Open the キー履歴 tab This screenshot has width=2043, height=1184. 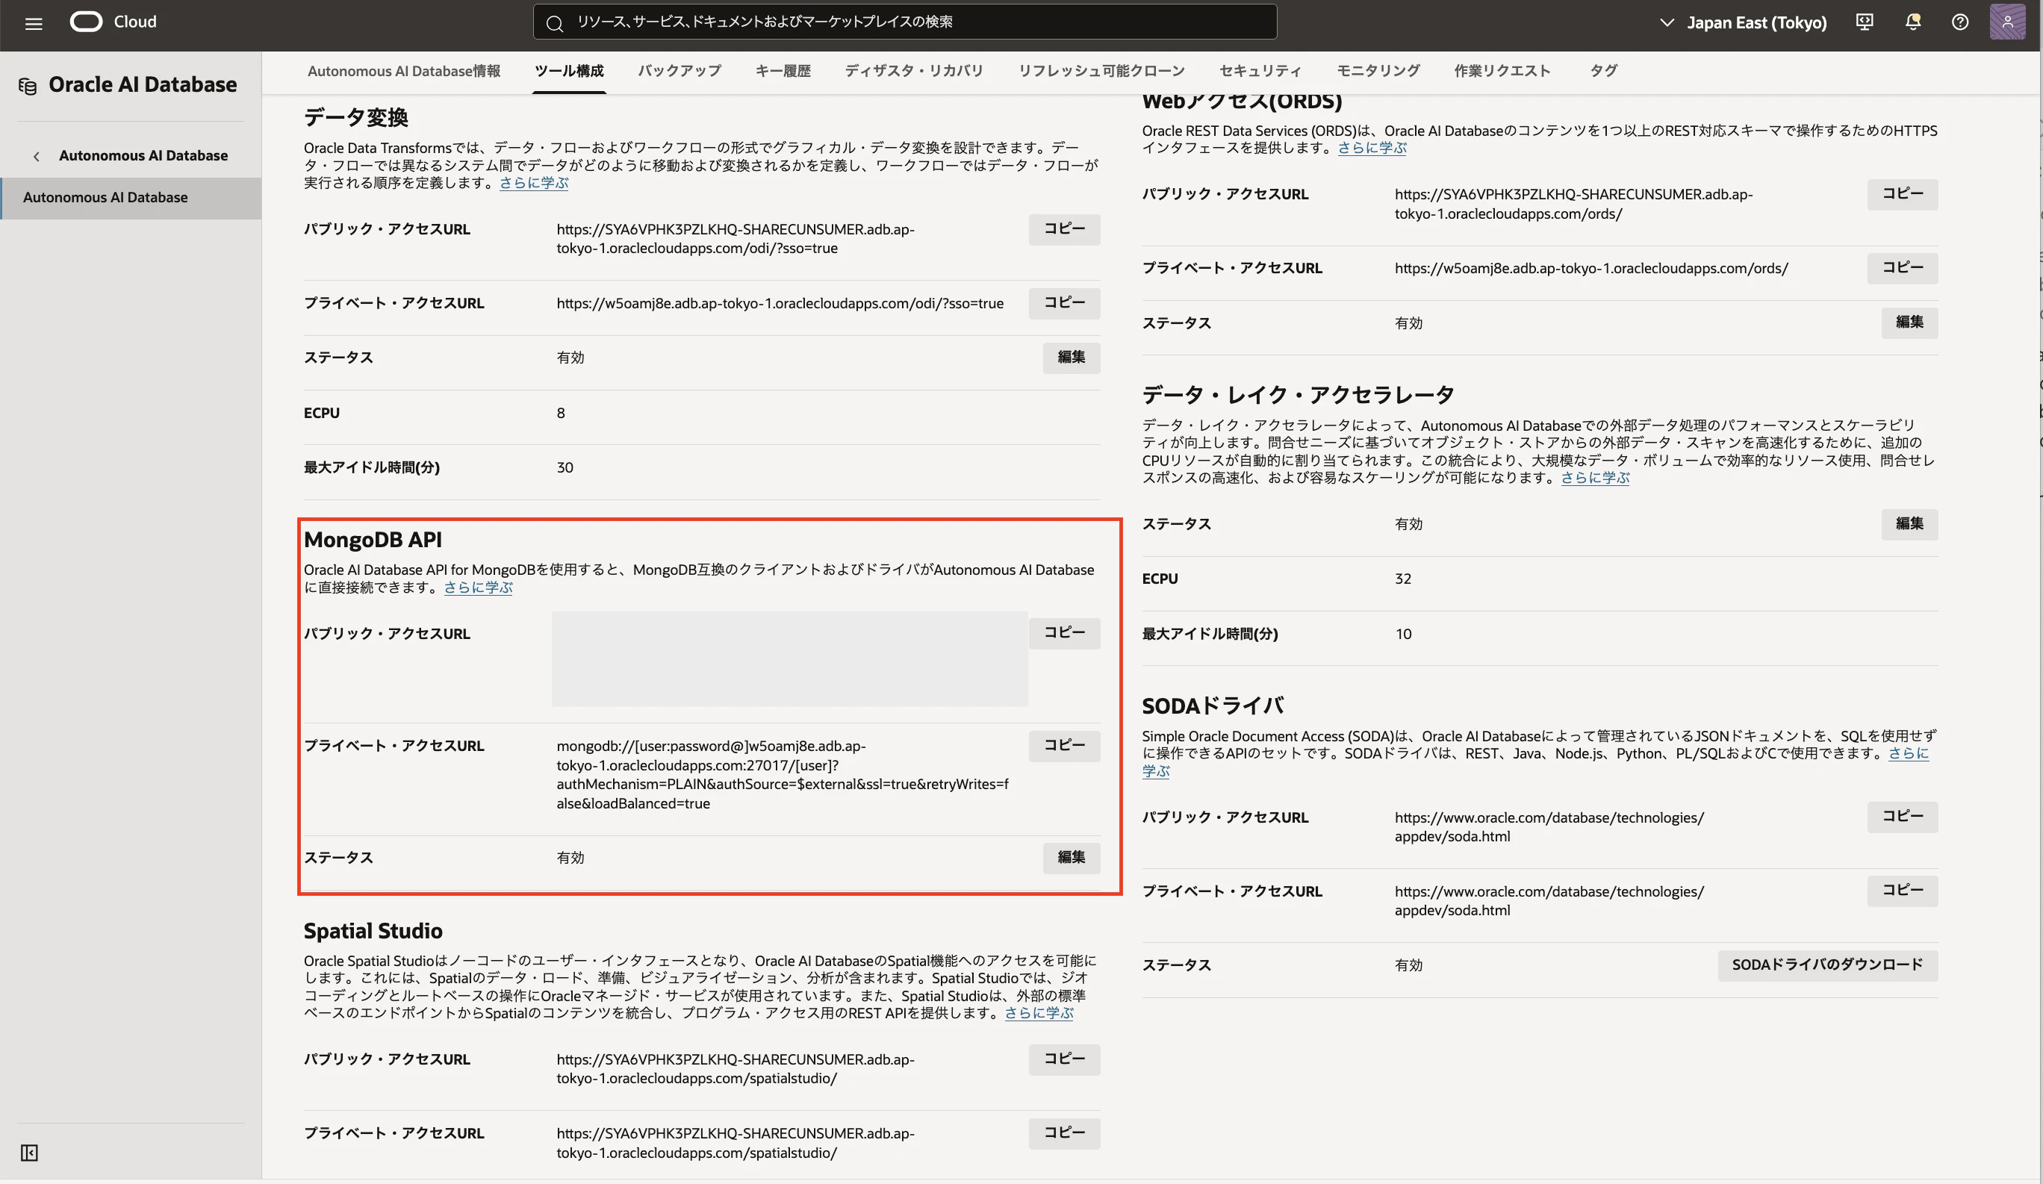point(783,72)
